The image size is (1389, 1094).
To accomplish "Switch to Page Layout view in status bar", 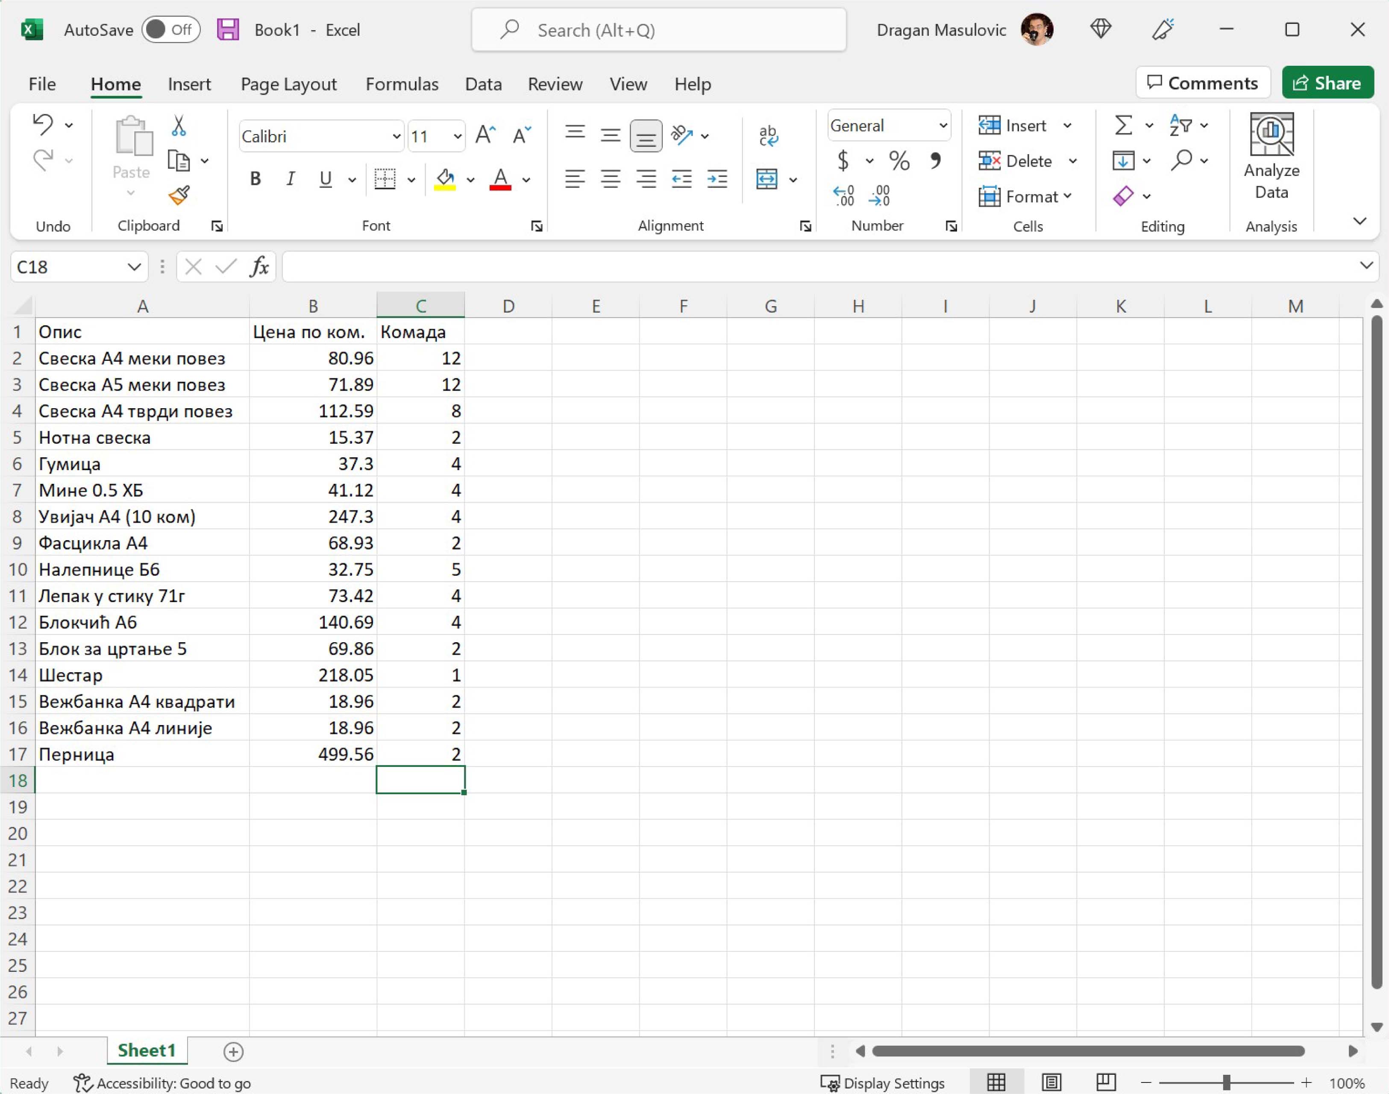I will click(1051, 1082).
